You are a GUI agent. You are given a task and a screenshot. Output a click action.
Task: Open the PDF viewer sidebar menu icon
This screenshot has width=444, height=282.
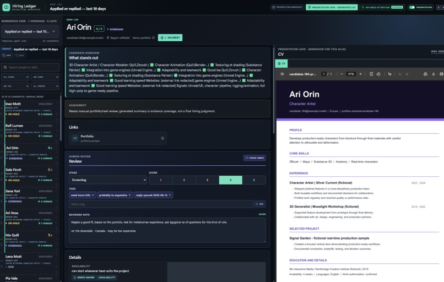(x=282, y=74)
